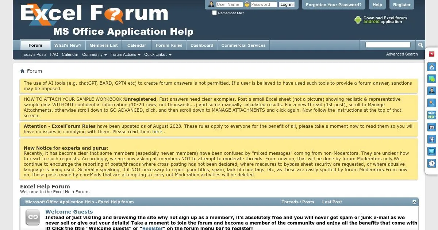
Task: Go to the Dashboard tab
Action: (x=202, y=45)
